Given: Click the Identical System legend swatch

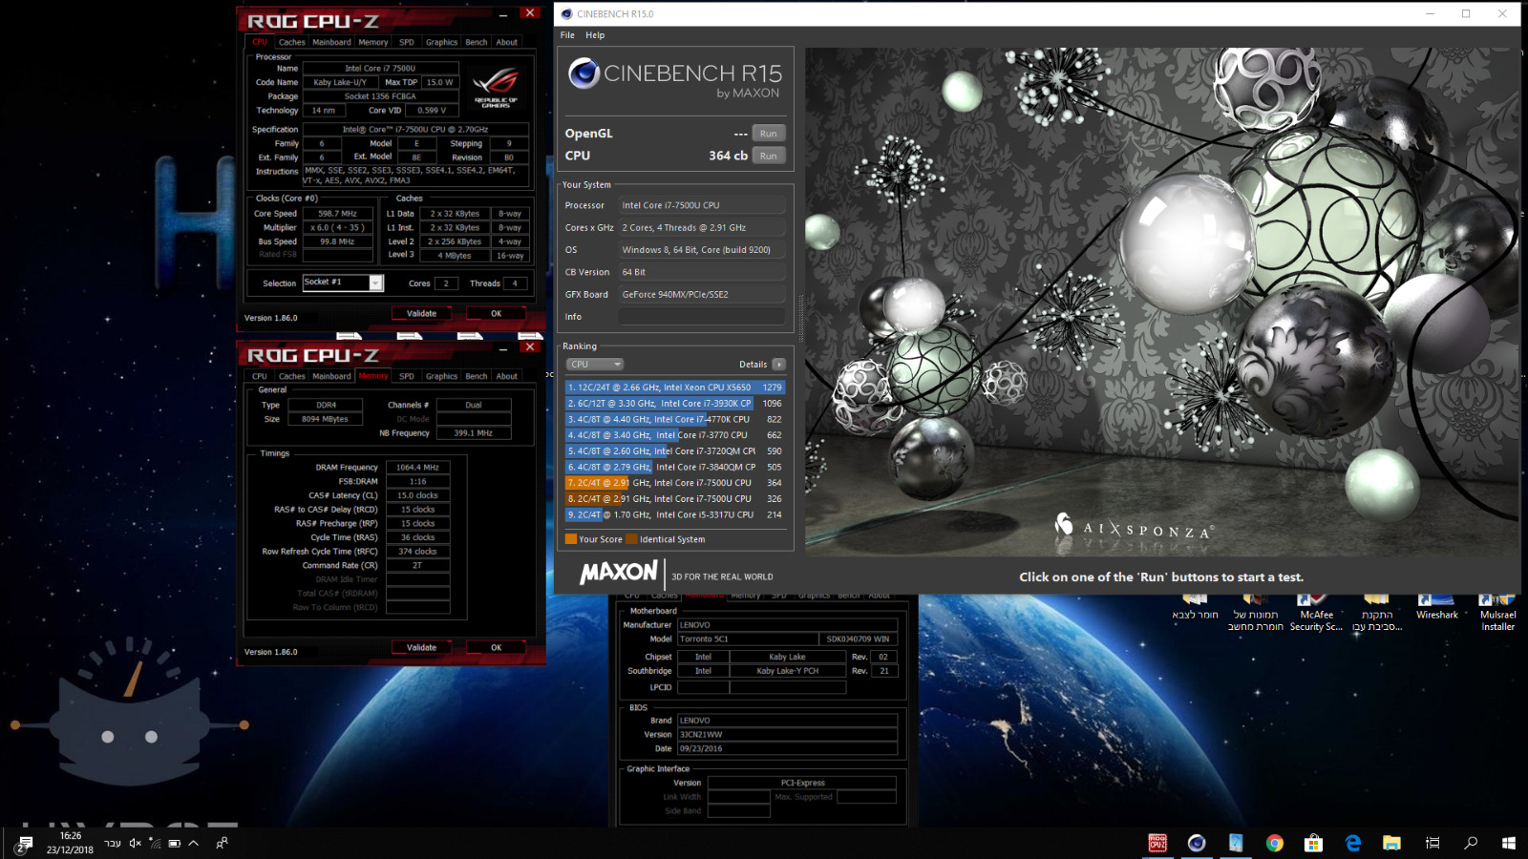Looking at the screenshot, I should pos(631,539).
